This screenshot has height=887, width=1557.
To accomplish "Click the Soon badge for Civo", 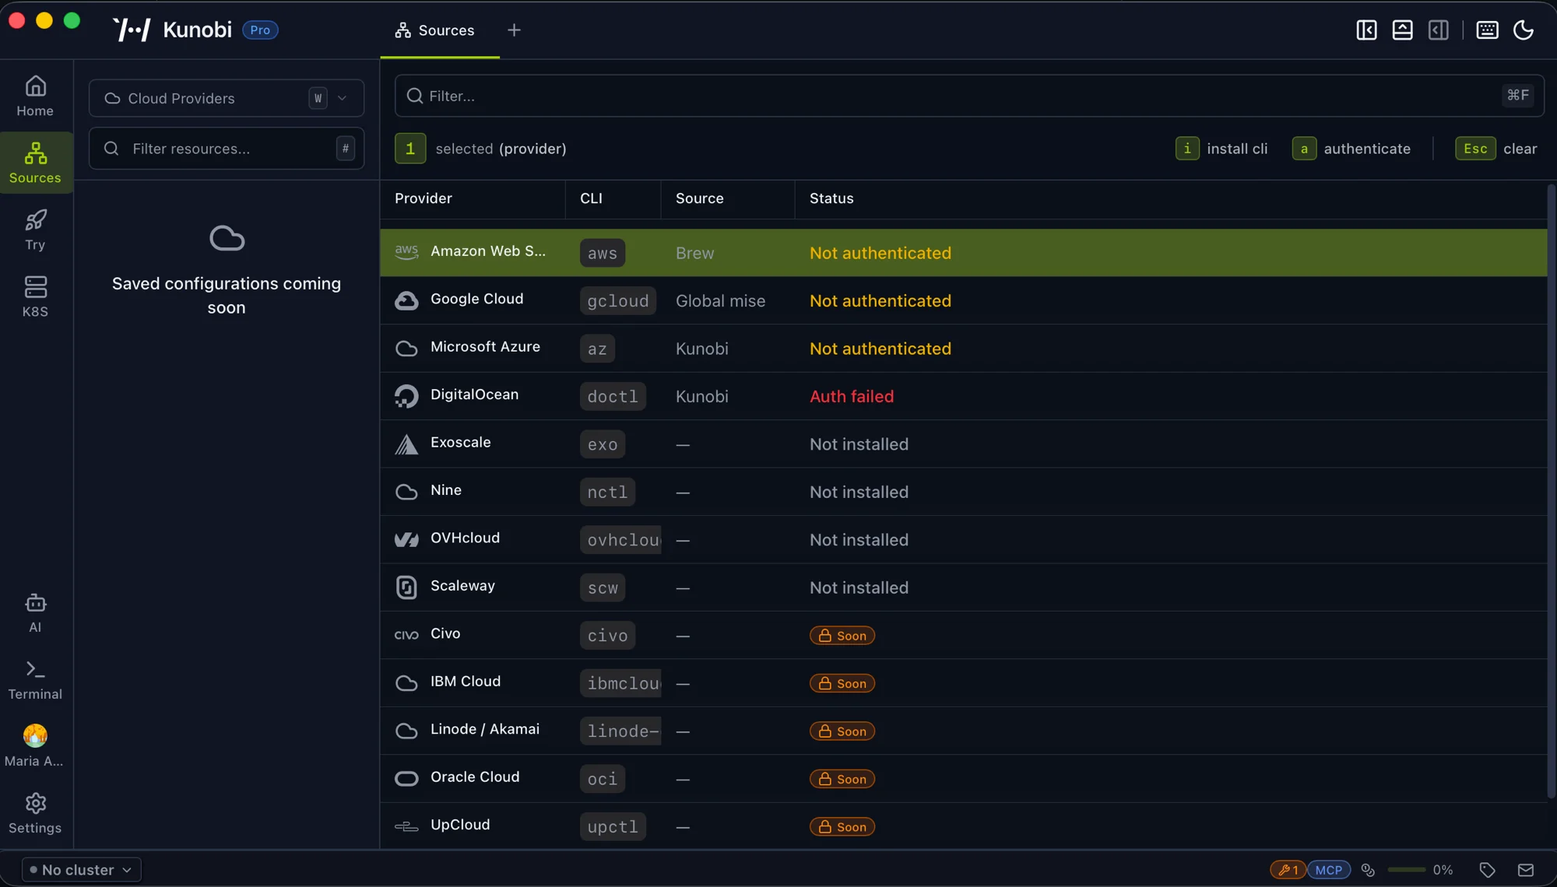I will pyautogui.click(x=842, y=636).
